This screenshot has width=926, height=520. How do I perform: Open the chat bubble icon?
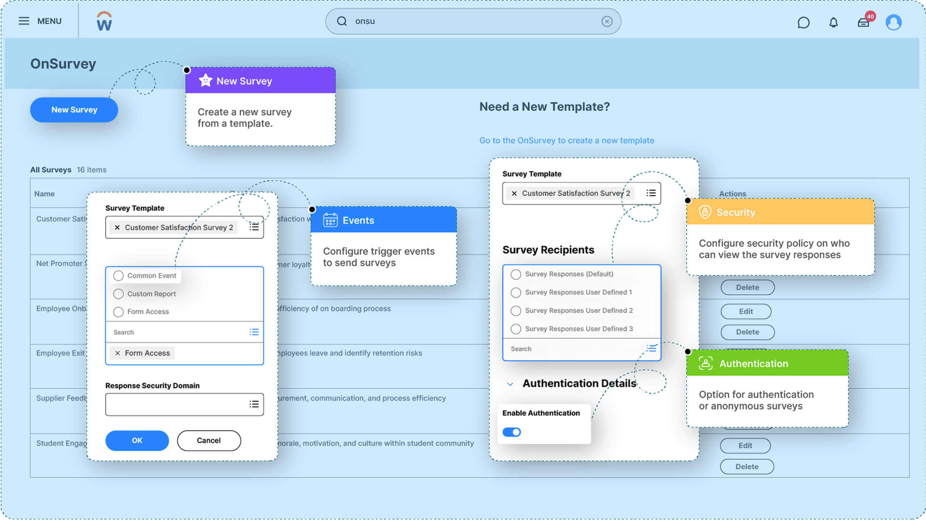point(803,22)
